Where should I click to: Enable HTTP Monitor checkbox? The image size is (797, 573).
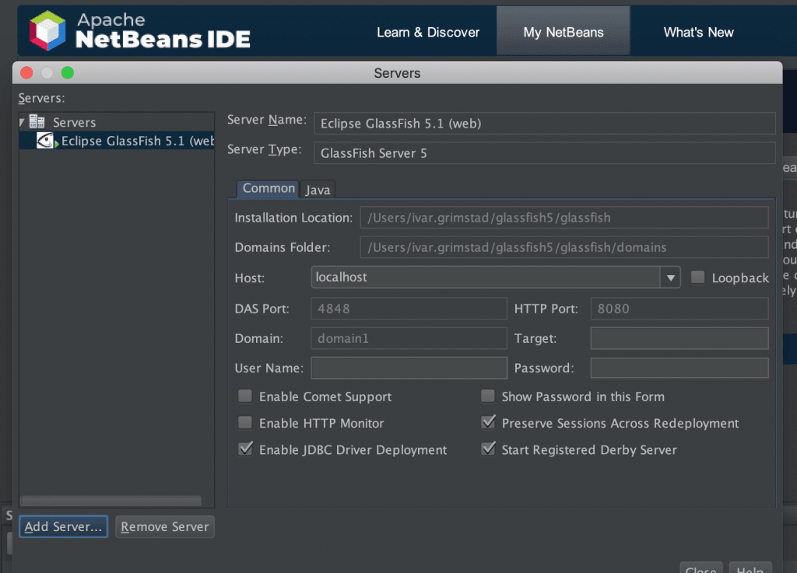(x=245, y=422)
